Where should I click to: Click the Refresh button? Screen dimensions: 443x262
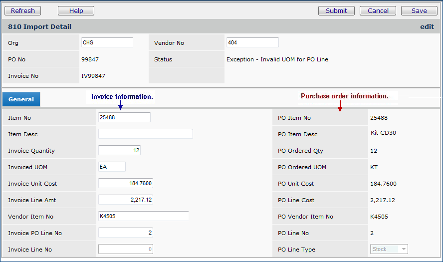click(23, 10)
